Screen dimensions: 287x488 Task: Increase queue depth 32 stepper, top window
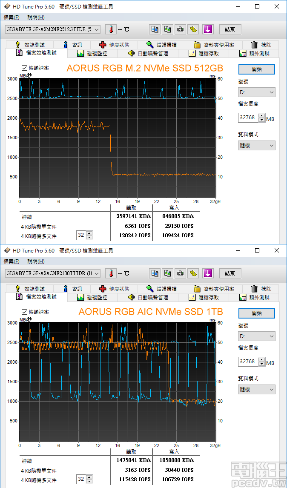coord(89,233)
